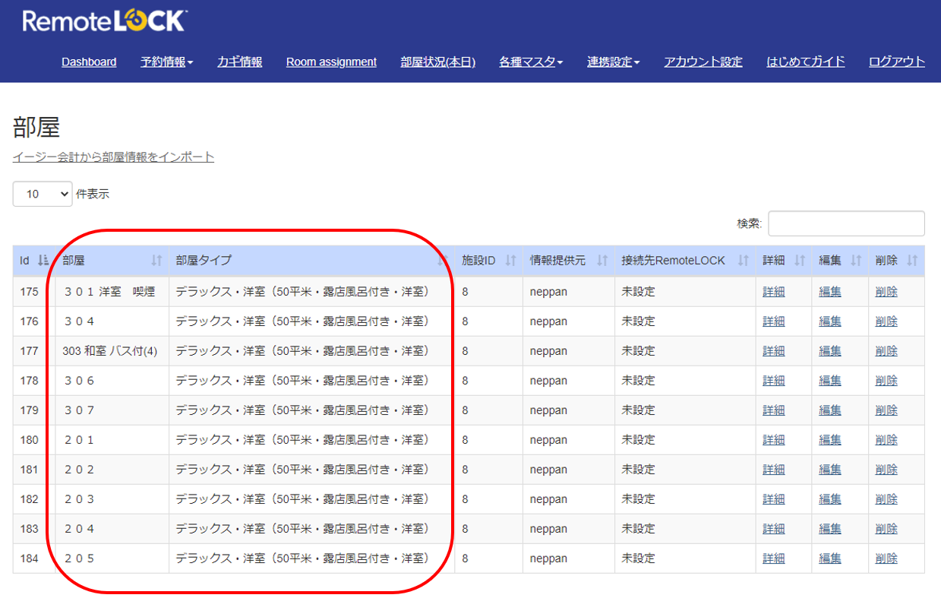Sort by 情報提供元 column sort icon
Screen dimensions: 941x598
[x=602, y=261]
